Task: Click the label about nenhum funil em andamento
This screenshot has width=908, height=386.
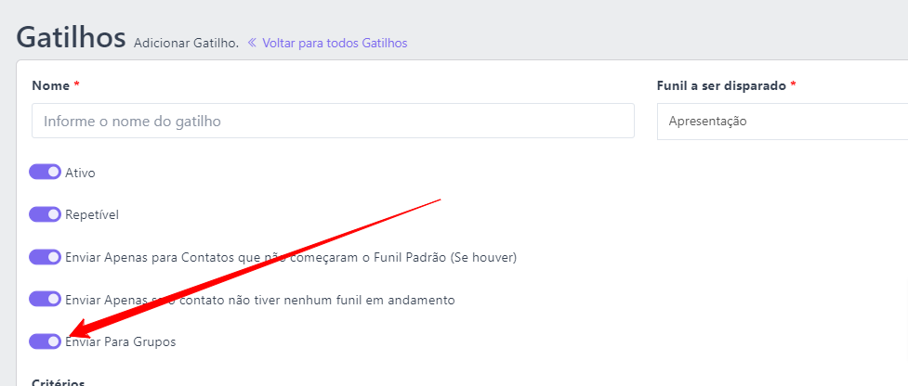Action: pyautogui.click(x=260, y=300)
